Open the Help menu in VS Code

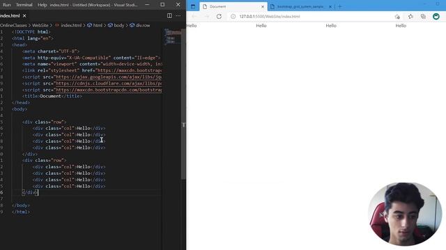coord(42,5)
